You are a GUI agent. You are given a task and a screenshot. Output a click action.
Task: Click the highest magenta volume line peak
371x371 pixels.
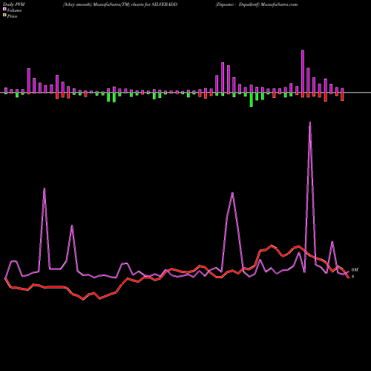click(x=310, y=122)
